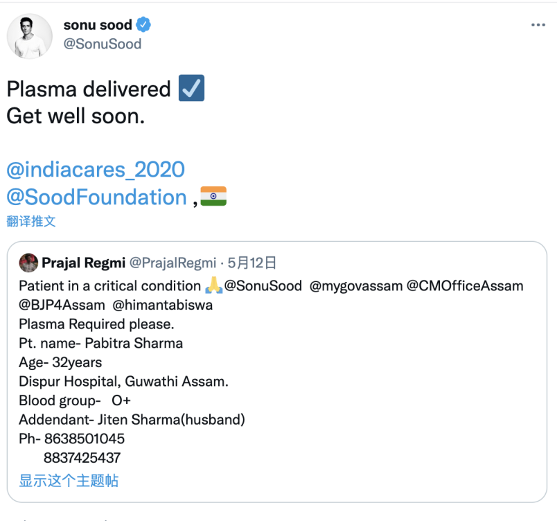
Task: Open sonu sood's profile picture
Action: tap(30, 35)
